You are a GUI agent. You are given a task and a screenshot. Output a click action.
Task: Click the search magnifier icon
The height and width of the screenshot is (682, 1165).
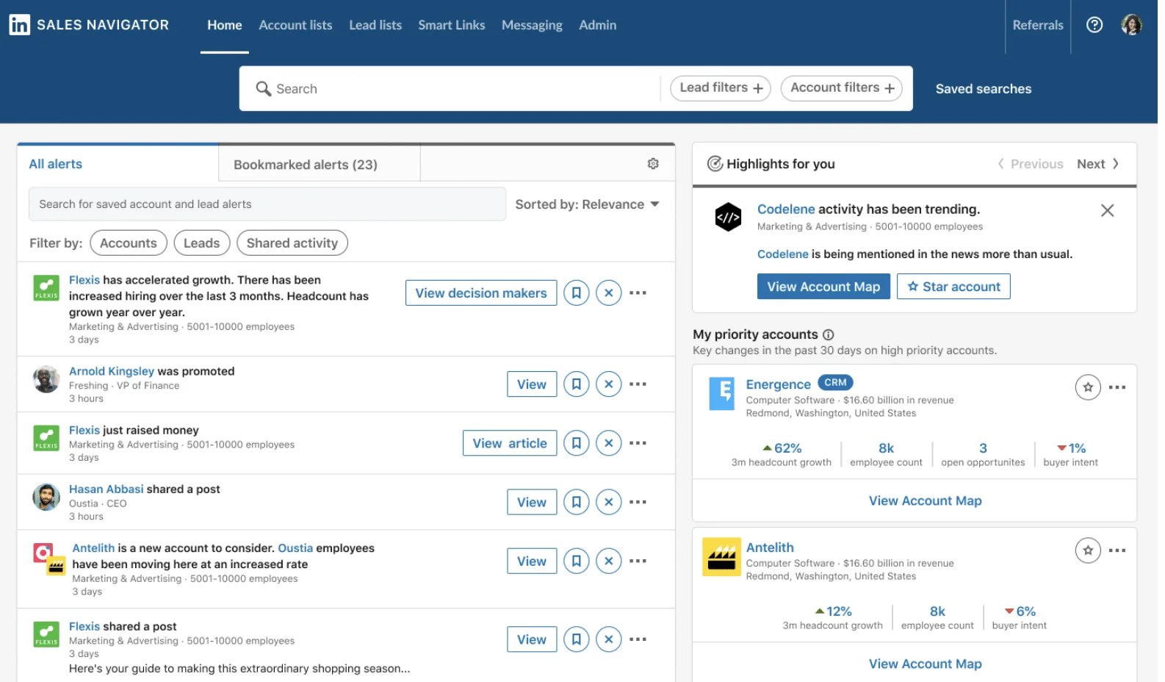263,89
